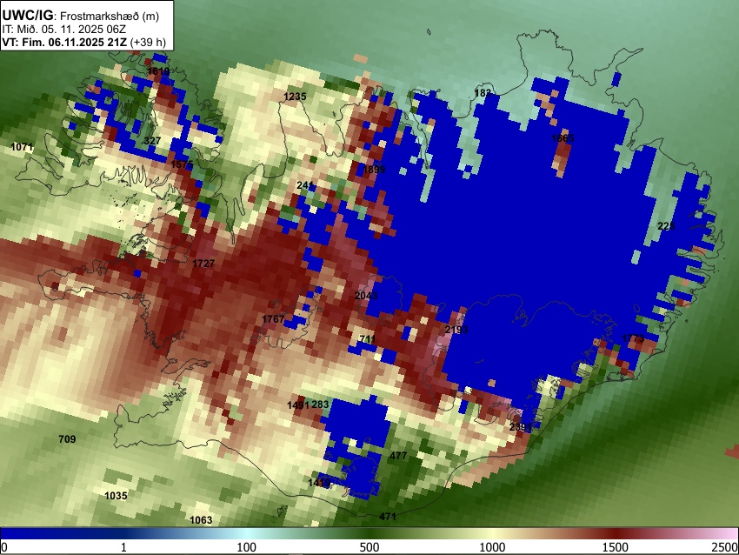Click the map value label 2391
This screenshot has height=555, width=739.
[x=521, y=427]
